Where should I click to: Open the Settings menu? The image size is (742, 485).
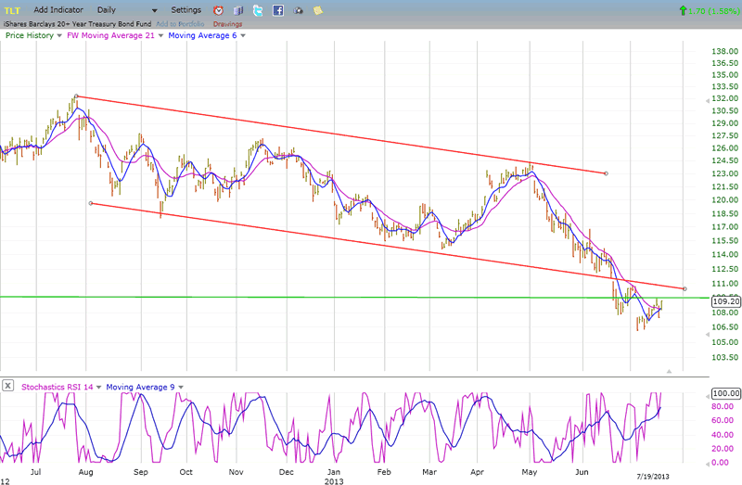click(185, 9)
